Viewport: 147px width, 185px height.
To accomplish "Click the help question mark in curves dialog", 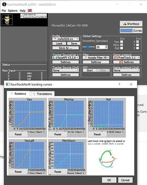I will click(x=119, y=84).
